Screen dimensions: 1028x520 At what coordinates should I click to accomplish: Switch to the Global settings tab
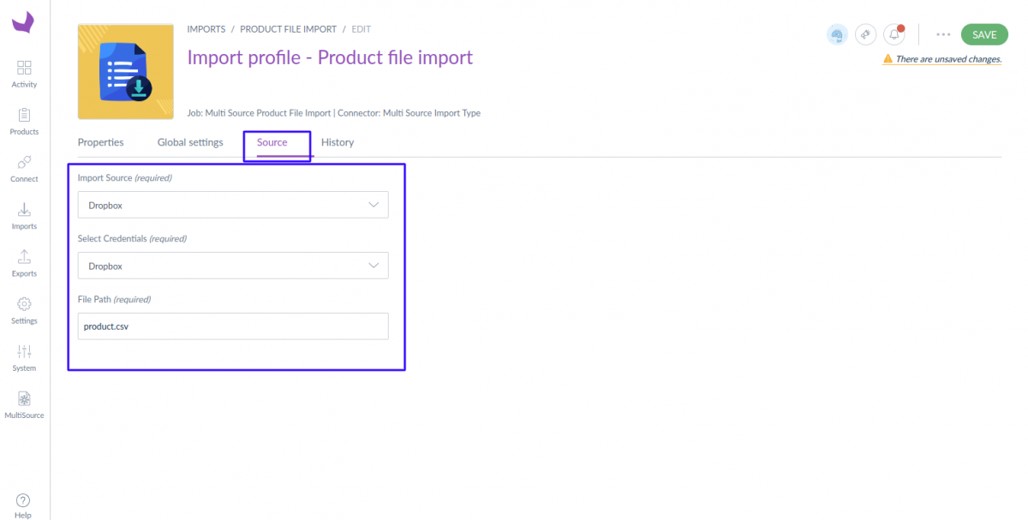click(190, 142)
